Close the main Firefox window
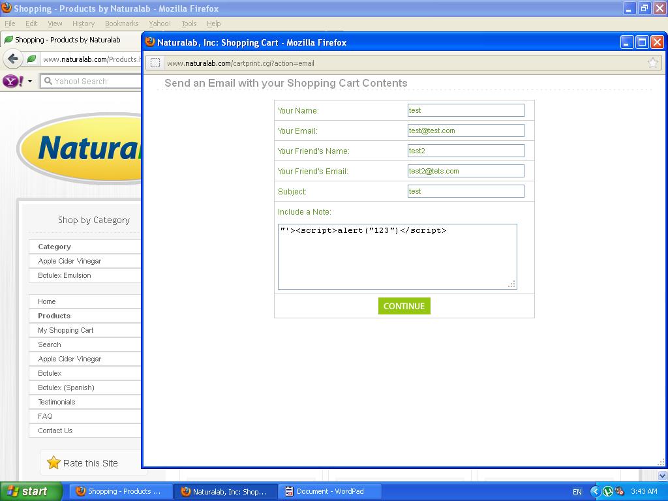668x501 pixels. coord(660,8)
